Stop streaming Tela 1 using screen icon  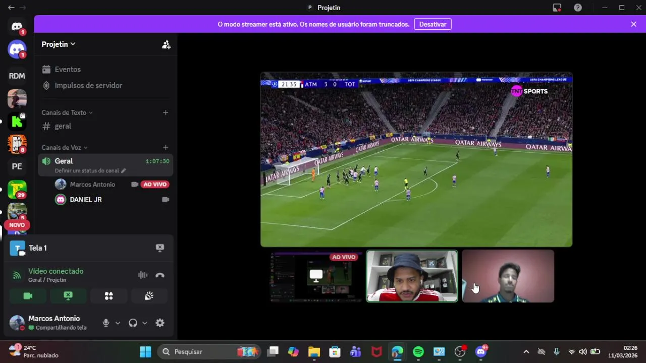(160, 248)
